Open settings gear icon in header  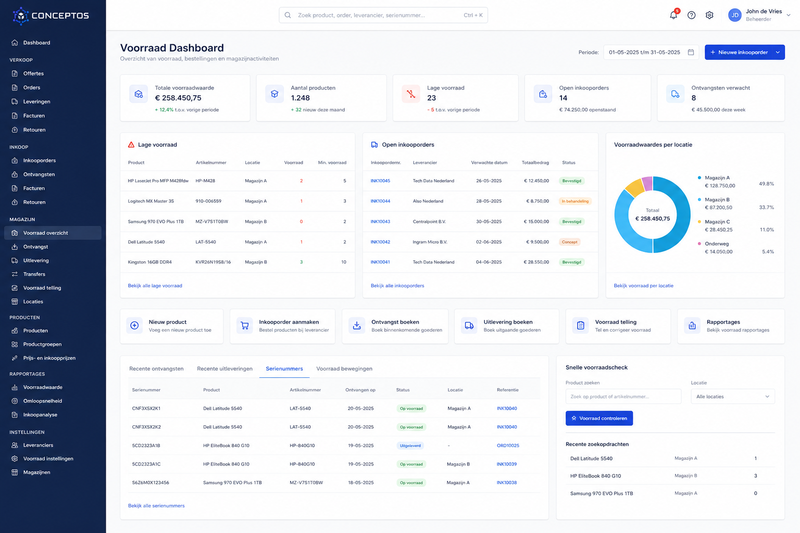(x=709, y=15)
